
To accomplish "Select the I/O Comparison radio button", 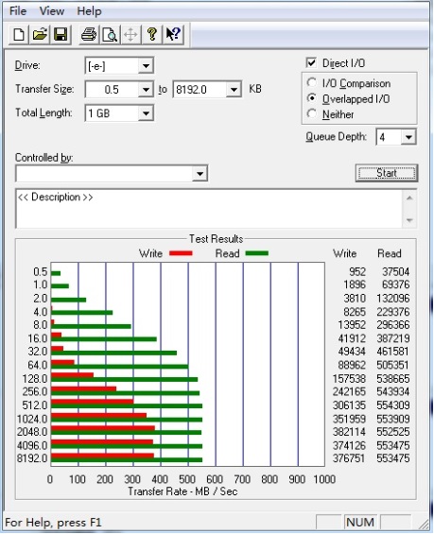I will 312,83.
